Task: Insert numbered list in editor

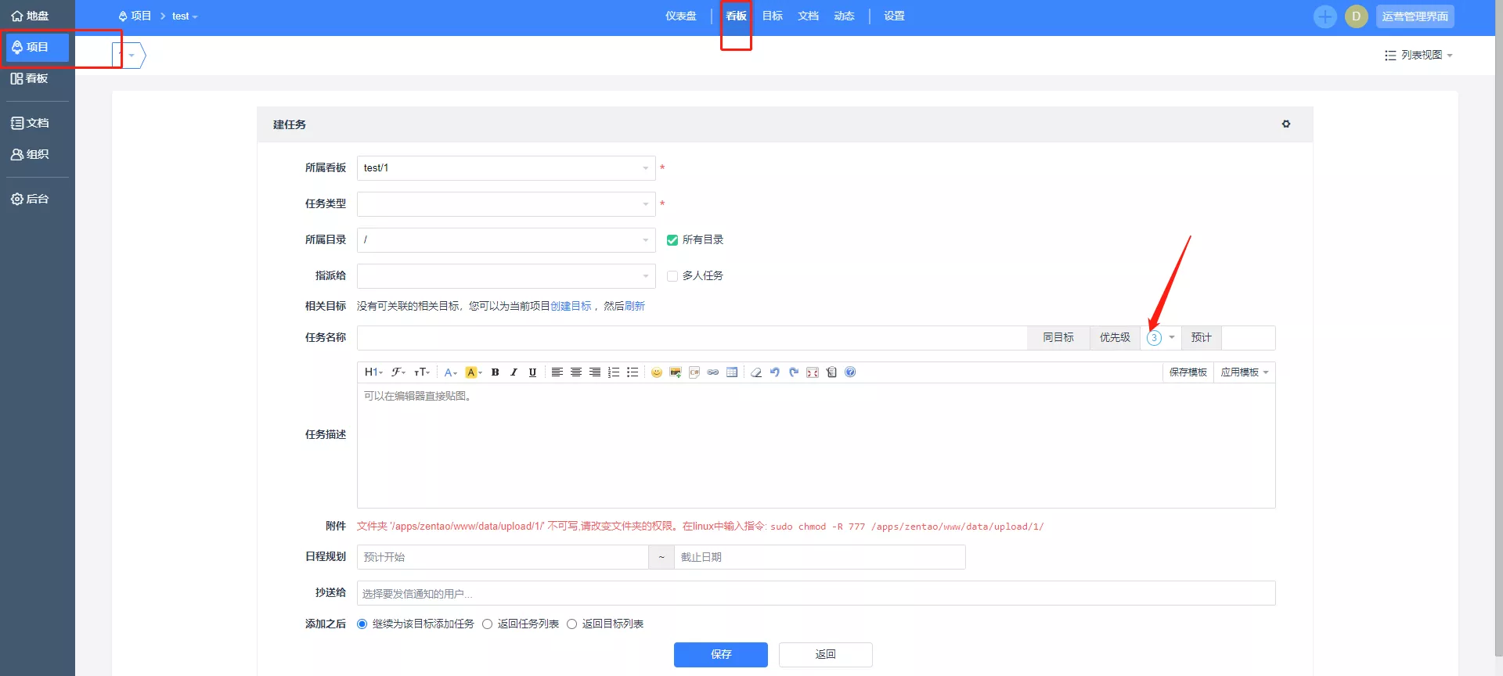Action: tap(614, 372)
